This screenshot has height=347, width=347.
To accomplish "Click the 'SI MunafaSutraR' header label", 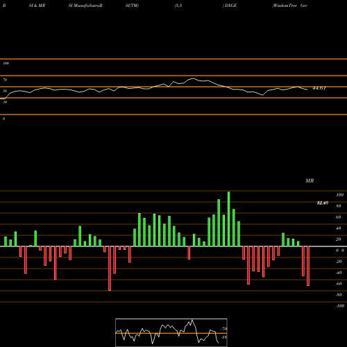I will tap(85, 6).
